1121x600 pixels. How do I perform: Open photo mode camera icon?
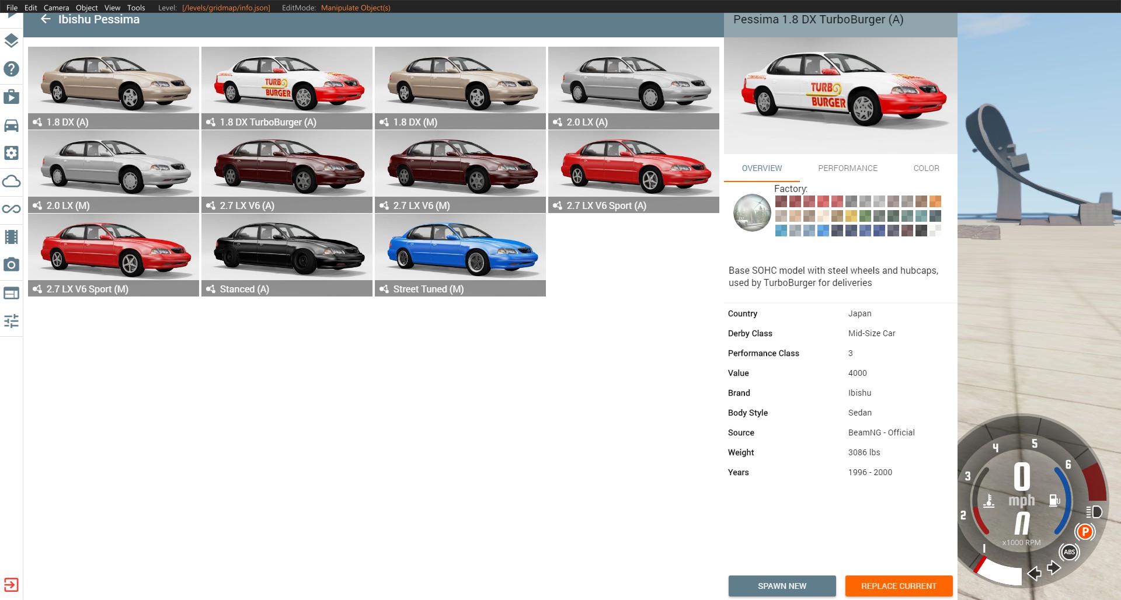click(11, 265)
